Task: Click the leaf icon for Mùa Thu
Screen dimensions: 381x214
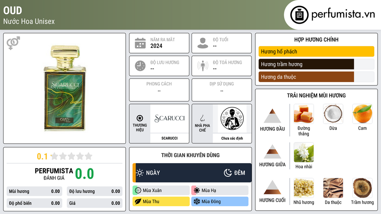Action: coord(138,201)
